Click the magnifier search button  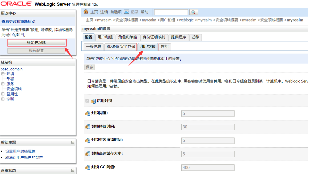pyautogui.click(x=193, y=12)
